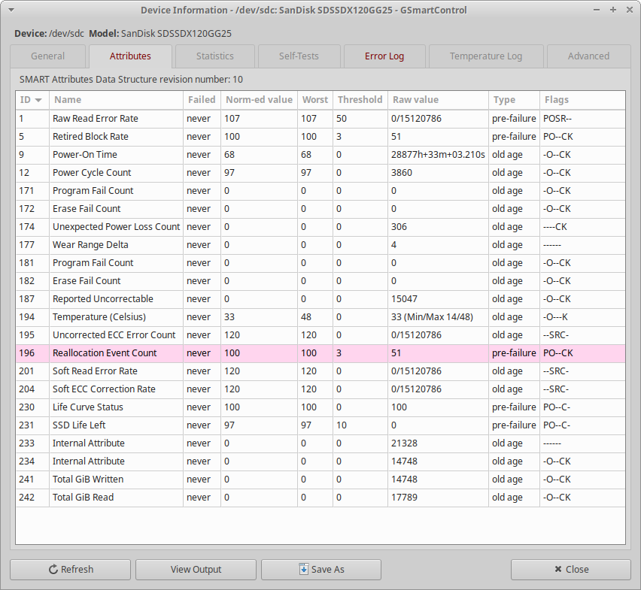Screen dimensions: 641x590
Task: Sort by the Name column header
Action: click(116, 100)
